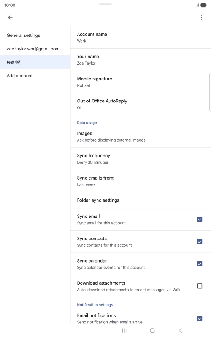Change the Sync frequency option
This screenshot has width=211, height=337.
click(141, 159)
